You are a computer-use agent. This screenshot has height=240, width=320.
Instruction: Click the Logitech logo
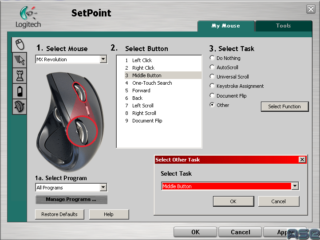pos(28,17)
